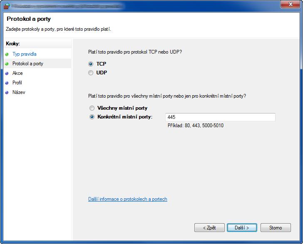Click the purple bullet beside Název
303x244 pixels.
pos(7,92)
